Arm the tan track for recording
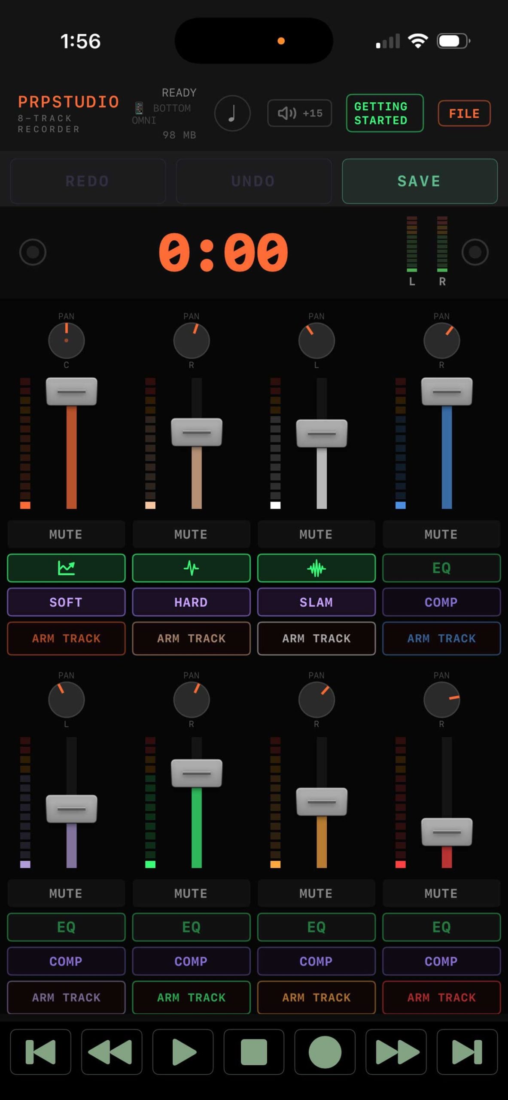 click(x=191, y=639)
